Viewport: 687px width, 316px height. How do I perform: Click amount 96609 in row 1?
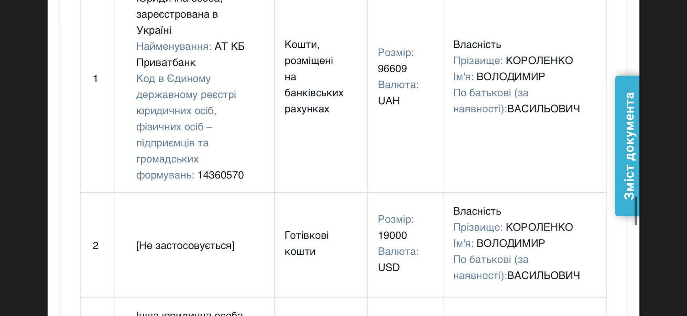(392, 69)
